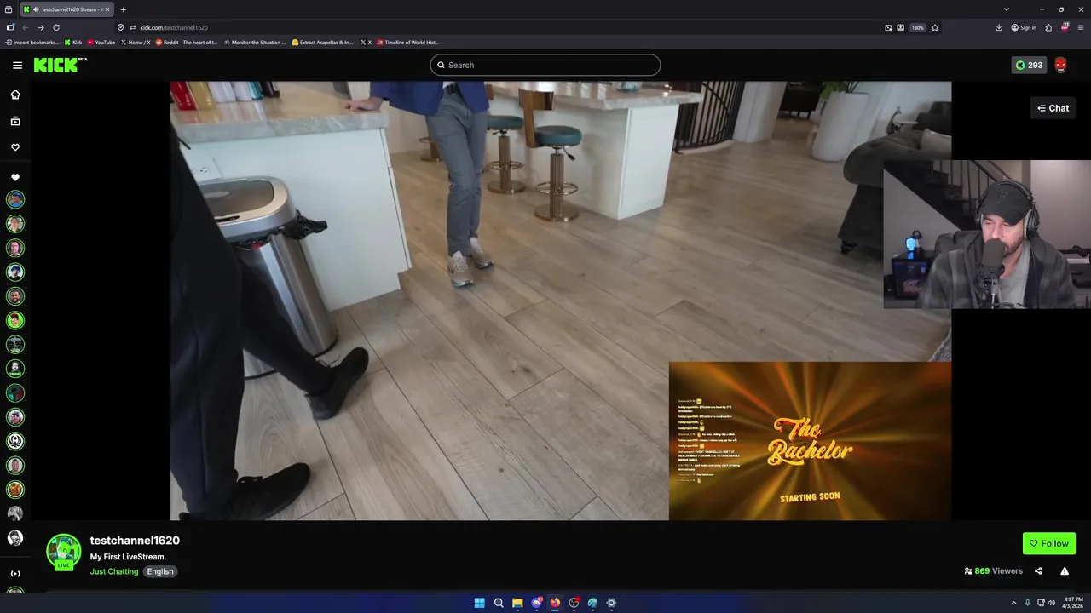Open the browser Extensions panel

pyautogui.click(x=1048, y=27)
